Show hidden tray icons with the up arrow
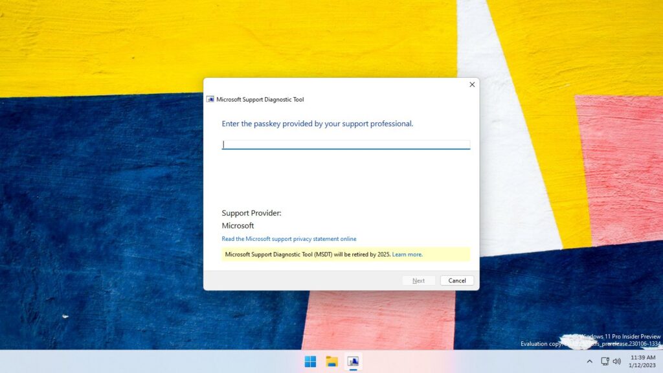Image resolution: width=663 pixels, height=373 pixels. click(590, 361)
